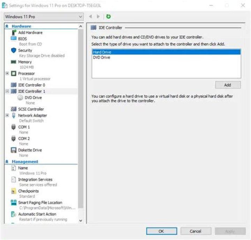Click 'Restart if previously running' text
Image resolution: width=251 pixels, height=240 pixels.
coord(43,219)
